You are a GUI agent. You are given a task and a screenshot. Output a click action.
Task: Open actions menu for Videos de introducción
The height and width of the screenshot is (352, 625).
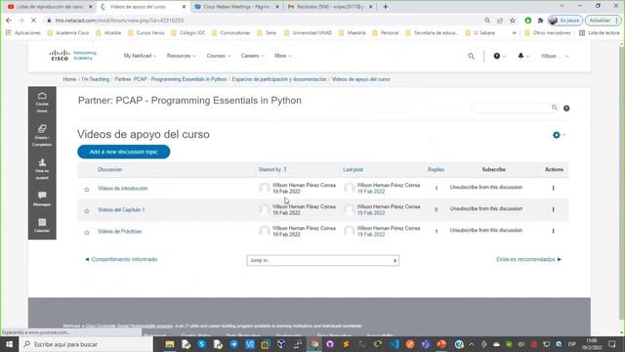point(554,188)
